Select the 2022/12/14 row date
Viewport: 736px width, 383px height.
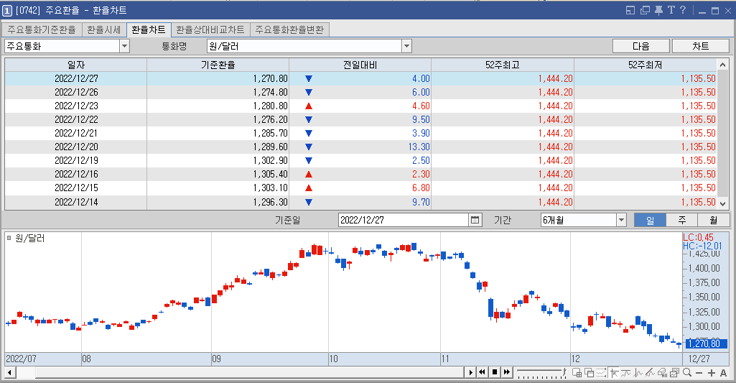pyautogui.click(x=76, y=202)
